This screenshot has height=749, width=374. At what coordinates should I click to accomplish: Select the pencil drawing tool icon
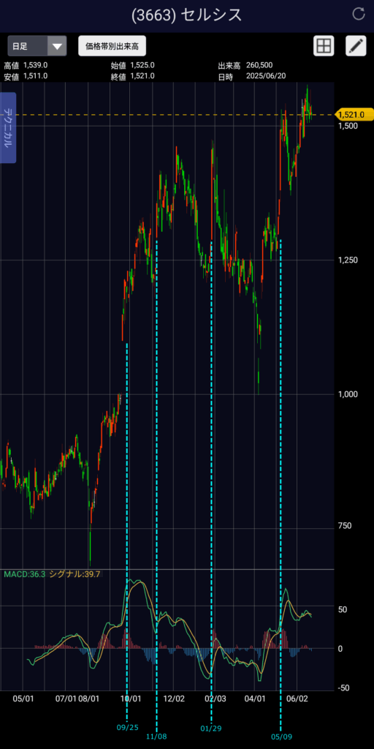[356, 46]
